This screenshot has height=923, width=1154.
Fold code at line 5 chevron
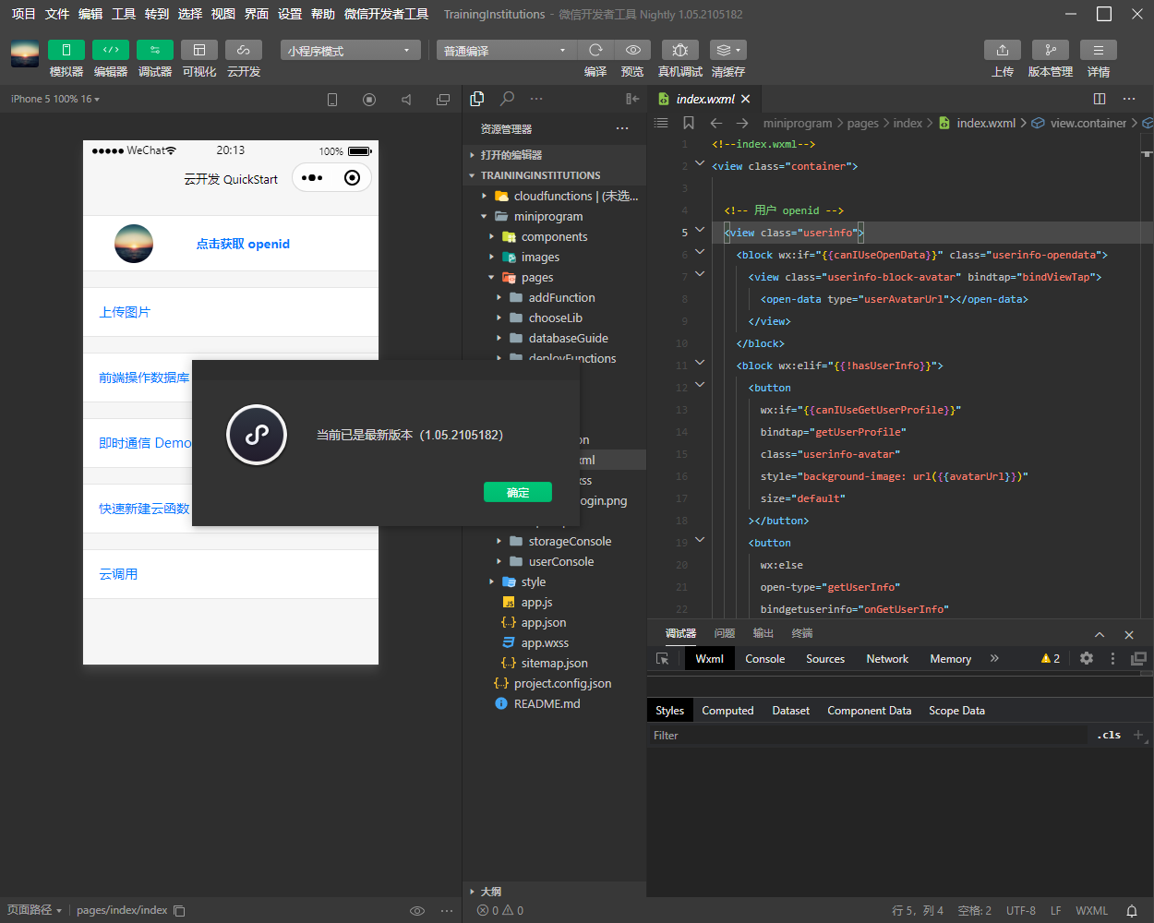[700, 230]
